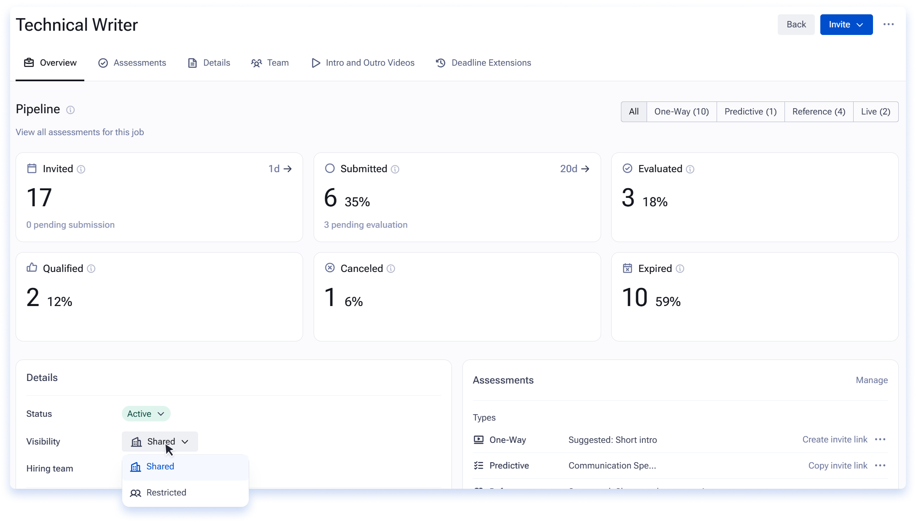This screenshot has height=522, width=916.
Task: Open View all assessments for this job
Action: point(80,132)
